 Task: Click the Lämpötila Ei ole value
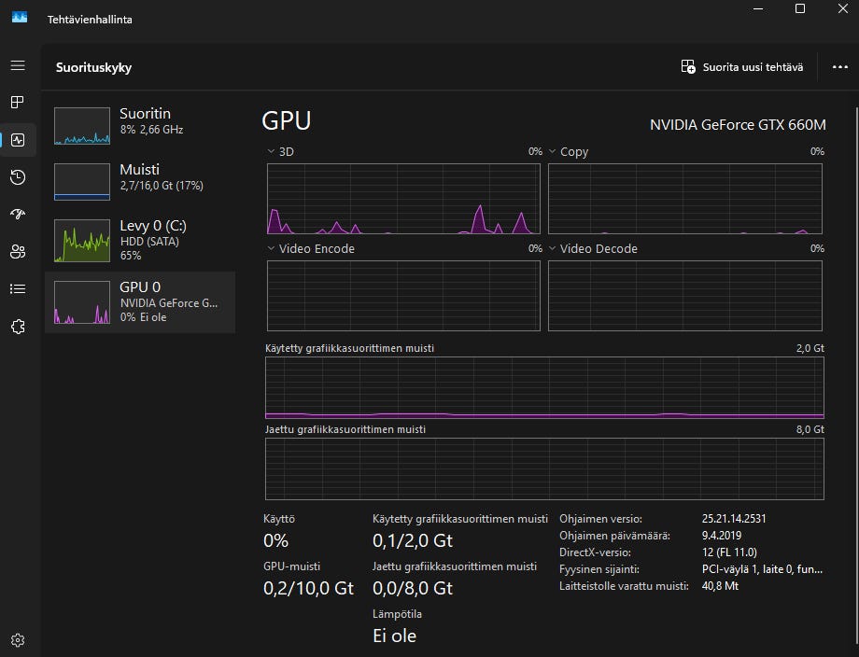(394, 636)
